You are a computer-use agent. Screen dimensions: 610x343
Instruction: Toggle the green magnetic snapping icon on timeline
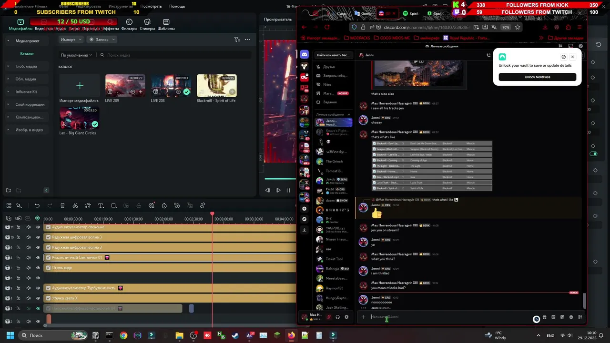(38, 218)
